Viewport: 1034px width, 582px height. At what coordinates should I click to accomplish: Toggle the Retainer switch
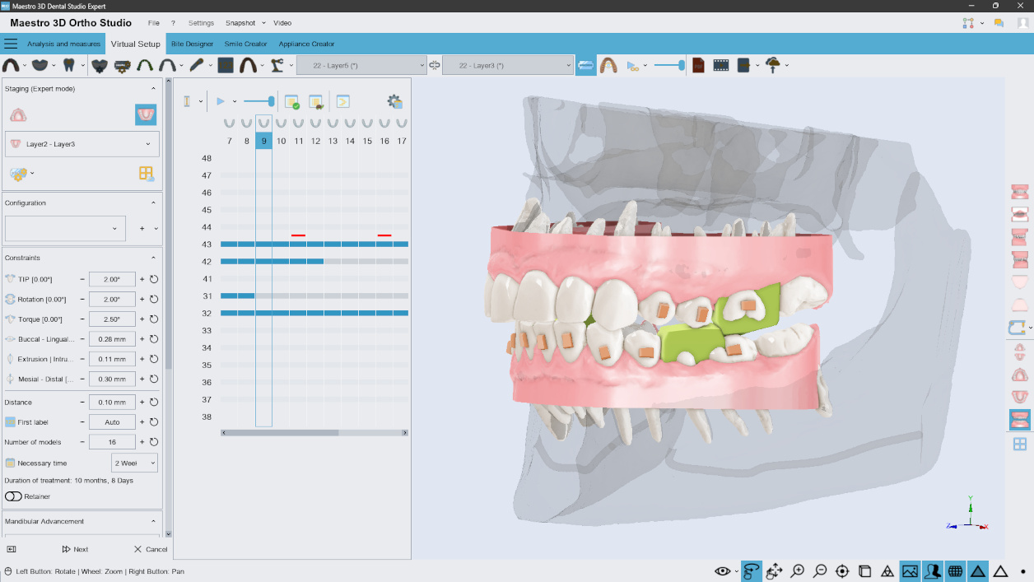13,496
